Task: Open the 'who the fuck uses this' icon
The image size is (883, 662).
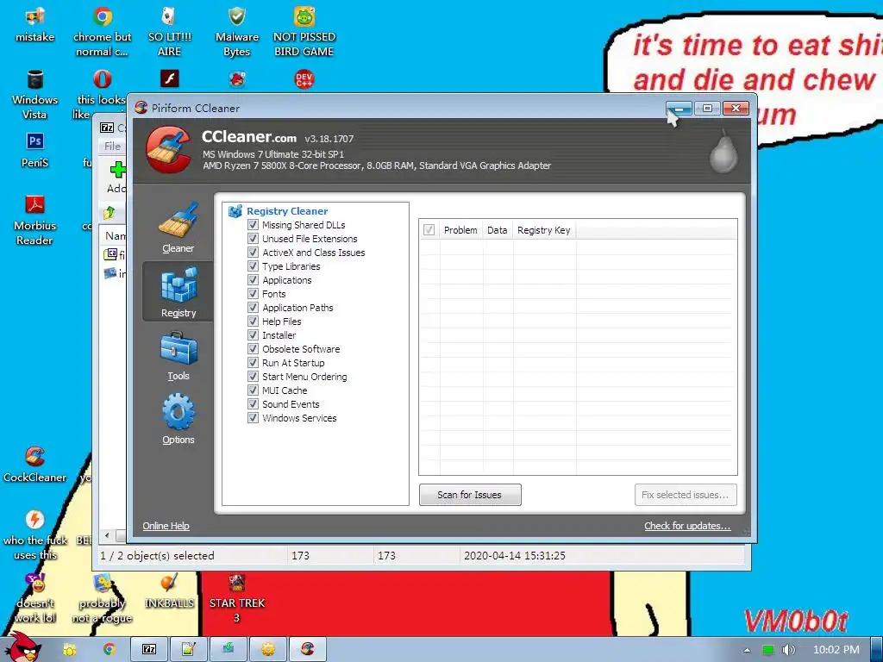Action: pos(34,534)
